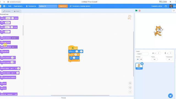The width and height of the screenshot is (176, 99).
Task: Open effect dropdown in change effect block
Action: [12, 68]
